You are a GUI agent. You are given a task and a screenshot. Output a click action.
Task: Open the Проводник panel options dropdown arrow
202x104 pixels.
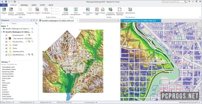coord(31,20)
